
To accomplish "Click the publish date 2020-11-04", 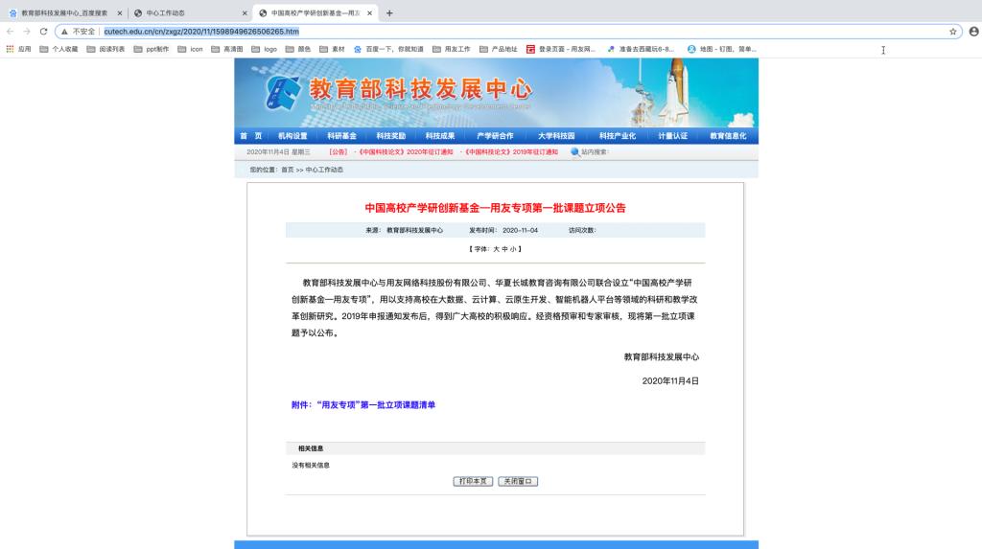I will [520, 230].
